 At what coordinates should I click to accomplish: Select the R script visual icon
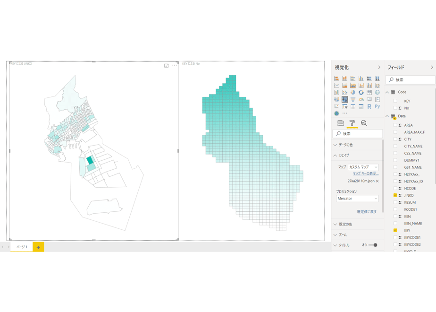[x=369, y=106]
